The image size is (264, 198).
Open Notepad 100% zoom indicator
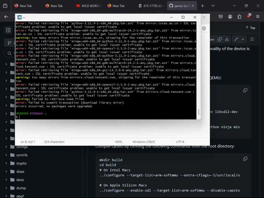(119, 142)
